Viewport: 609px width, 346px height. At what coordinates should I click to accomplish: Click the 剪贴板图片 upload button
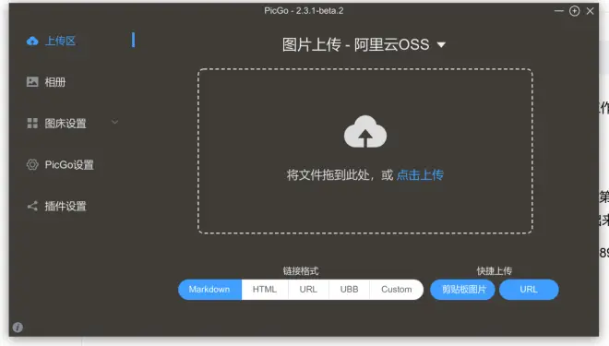coord(462,290)
